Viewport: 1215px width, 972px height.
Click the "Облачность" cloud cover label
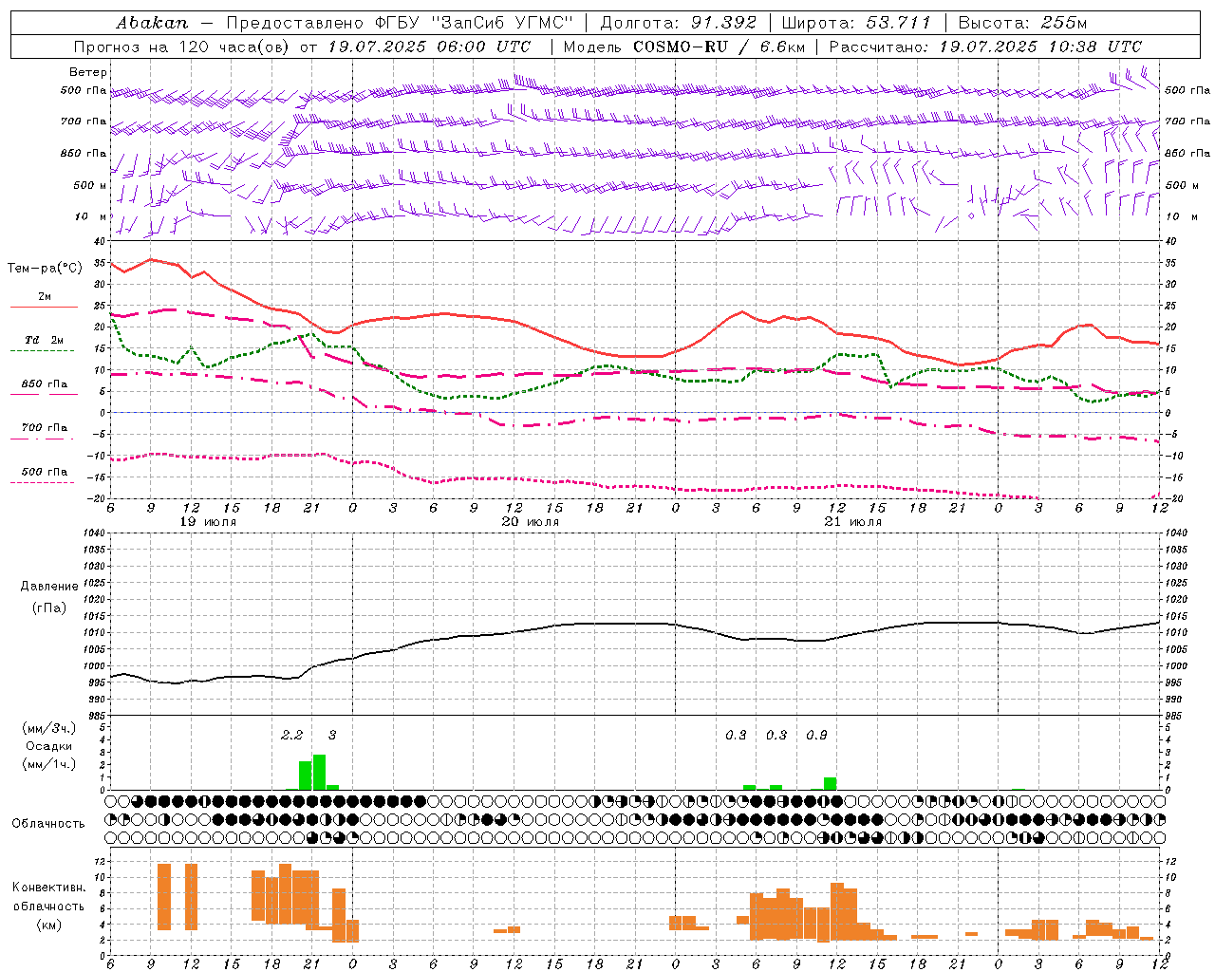click(48, 824)
